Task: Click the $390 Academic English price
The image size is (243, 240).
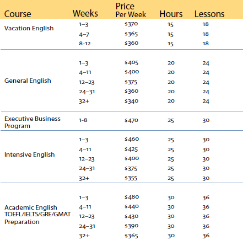Action: point(131,226)
